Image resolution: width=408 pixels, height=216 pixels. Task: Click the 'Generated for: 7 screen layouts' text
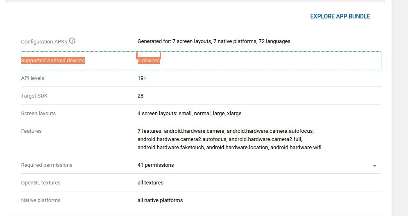coord(214,41)
